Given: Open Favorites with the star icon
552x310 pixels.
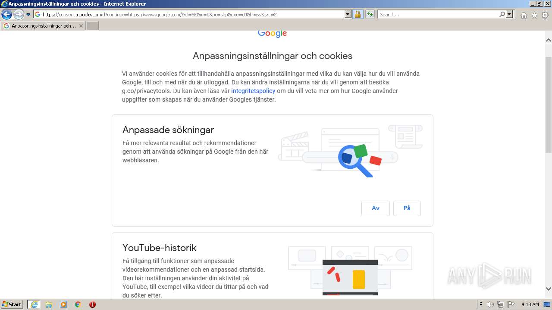Looking at the screenshot, I should [534, 15].
